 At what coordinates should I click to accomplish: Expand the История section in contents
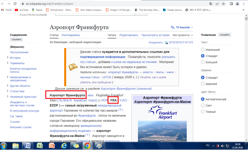[x=7, y=58]
